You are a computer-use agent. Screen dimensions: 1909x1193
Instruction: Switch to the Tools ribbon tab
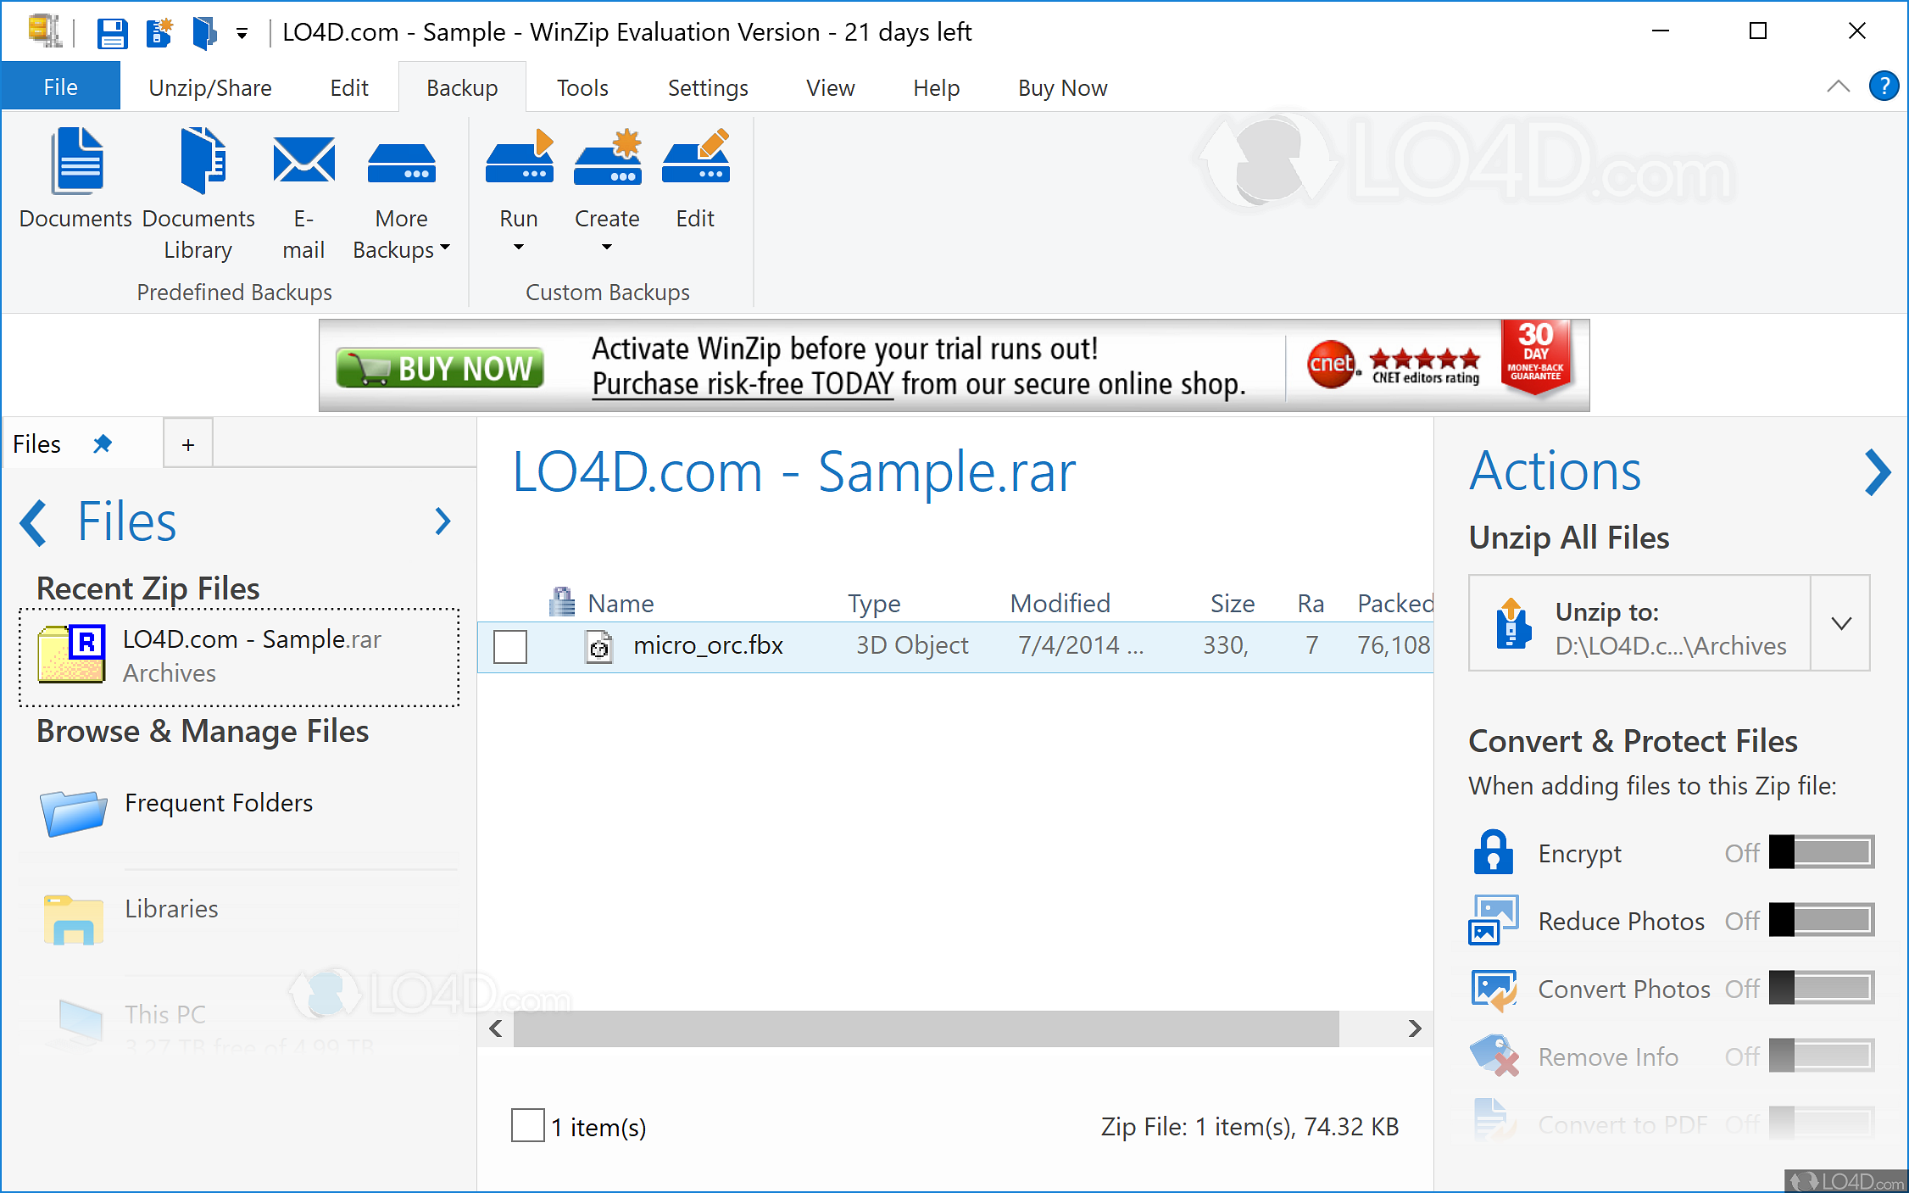582,86
